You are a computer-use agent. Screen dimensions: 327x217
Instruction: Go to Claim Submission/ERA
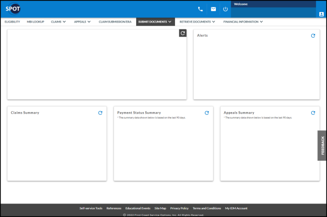115,22
